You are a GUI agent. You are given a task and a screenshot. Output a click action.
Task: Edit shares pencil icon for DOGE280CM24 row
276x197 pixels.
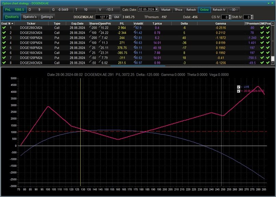pyautogui.click(x=90, y=27)
